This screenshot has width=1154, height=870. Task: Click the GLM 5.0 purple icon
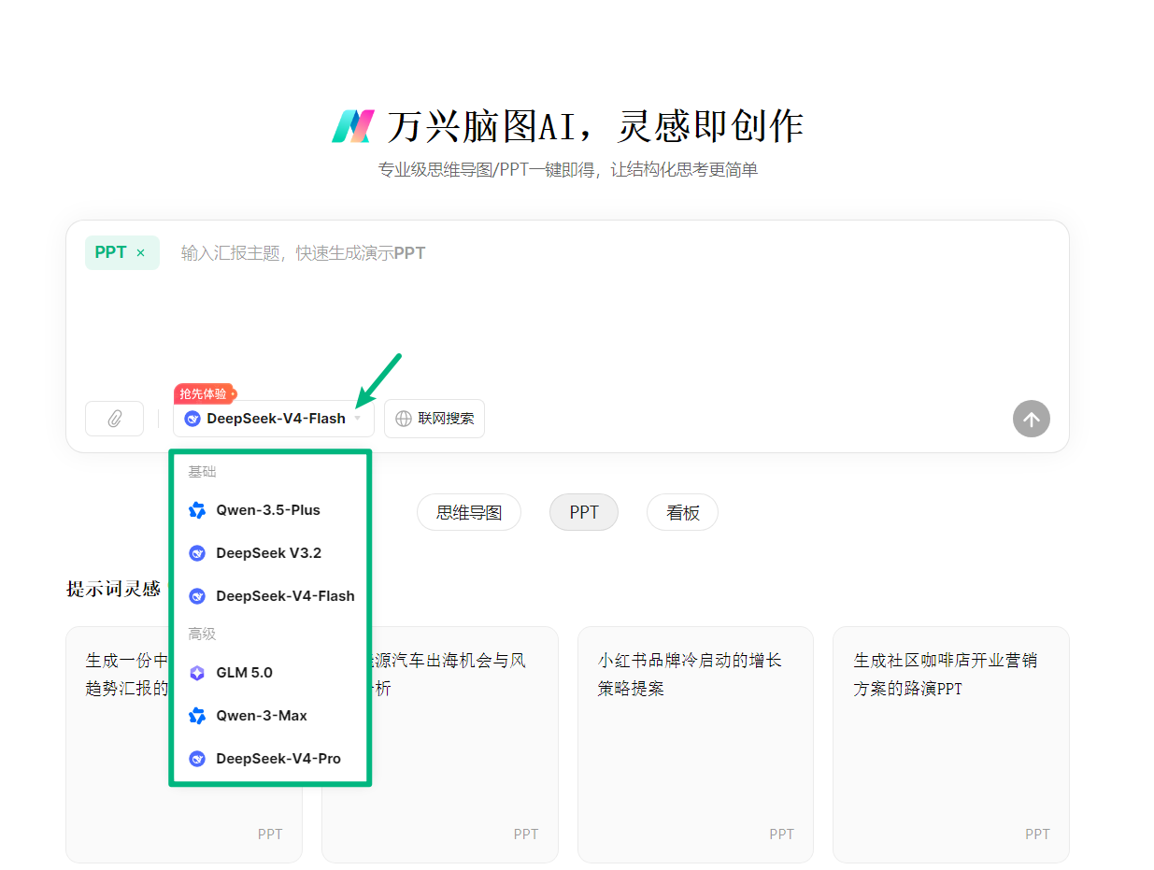tap(197, 673)
